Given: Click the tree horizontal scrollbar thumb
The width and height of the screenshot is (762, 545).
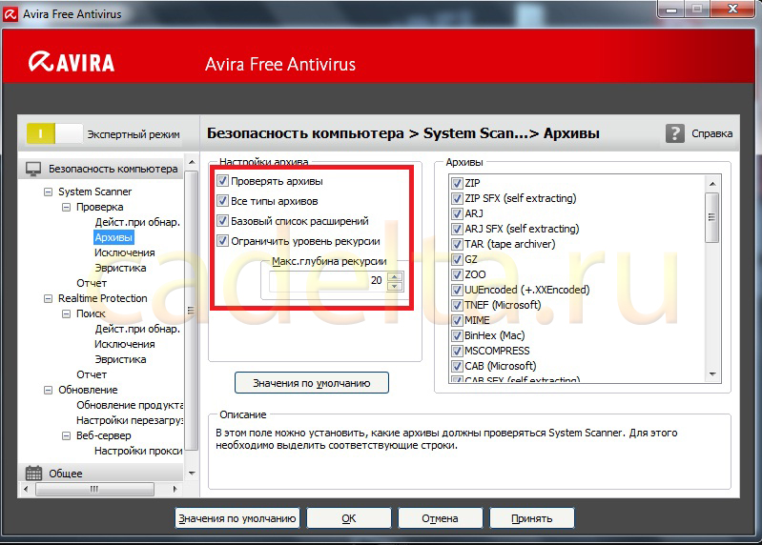Looking at the screenshot, I should coord(94,489).
